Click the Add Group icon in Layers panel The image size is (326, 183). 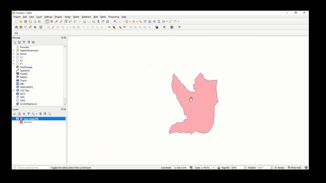[x=19, y=114]
